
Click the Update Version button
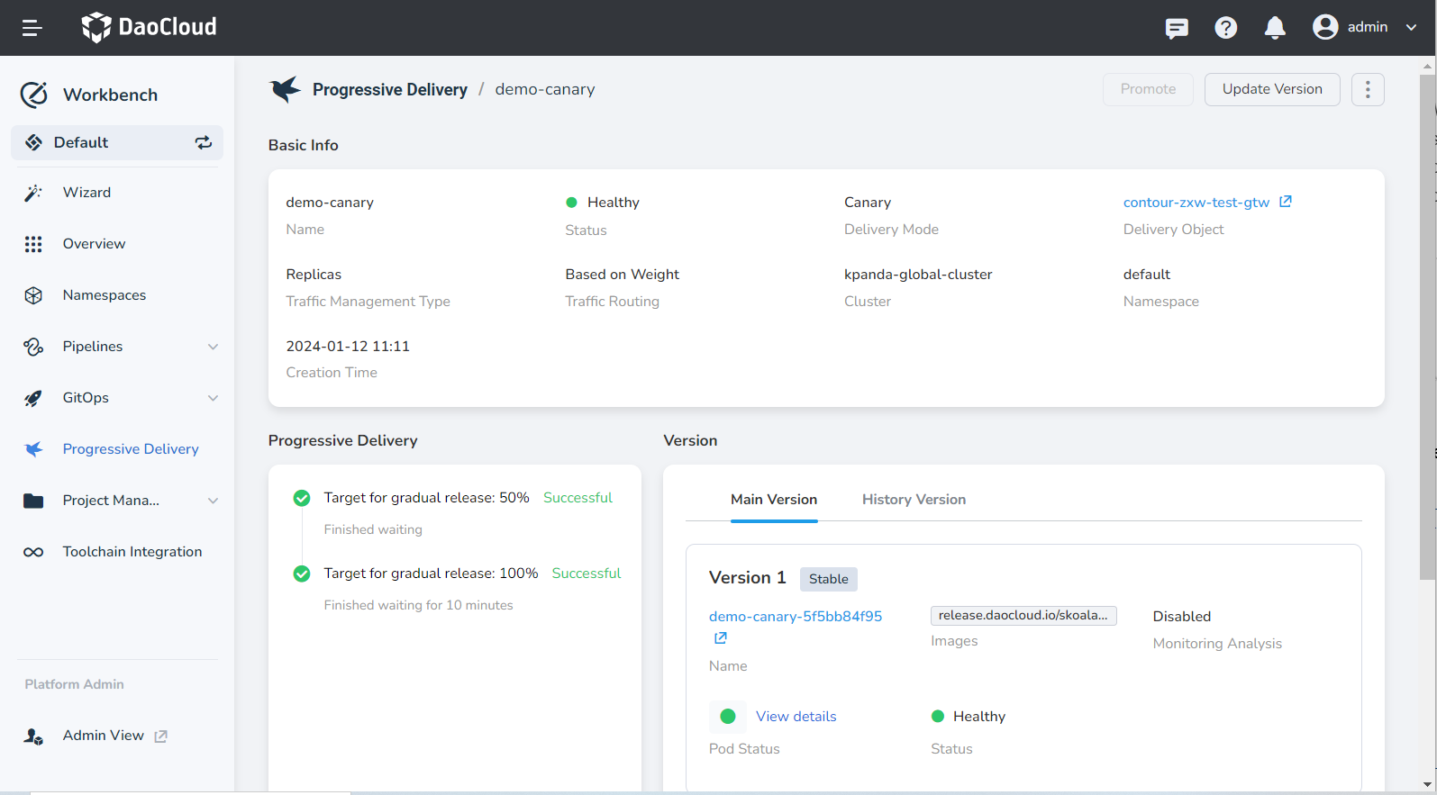(1271, 89)
